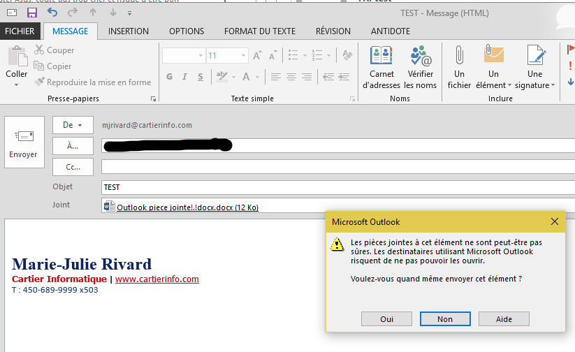Open the font name combo box
The height and width of the screenshot is (352, 575).
coord(184,56)
